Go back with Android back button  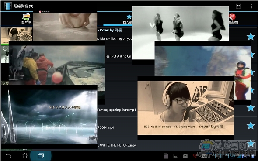(x=8, y=156)
